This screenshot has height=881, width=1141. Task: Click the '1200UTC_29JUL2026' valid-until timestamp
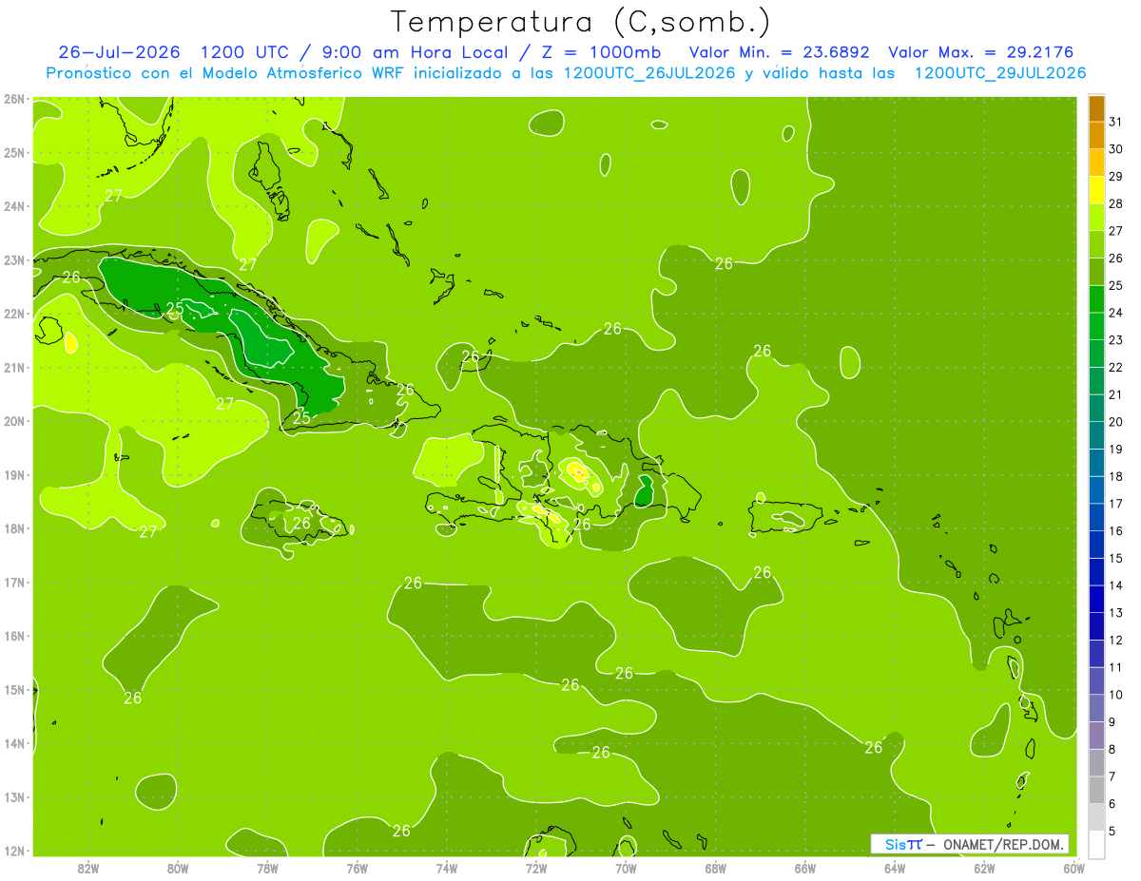point(1000,73)
